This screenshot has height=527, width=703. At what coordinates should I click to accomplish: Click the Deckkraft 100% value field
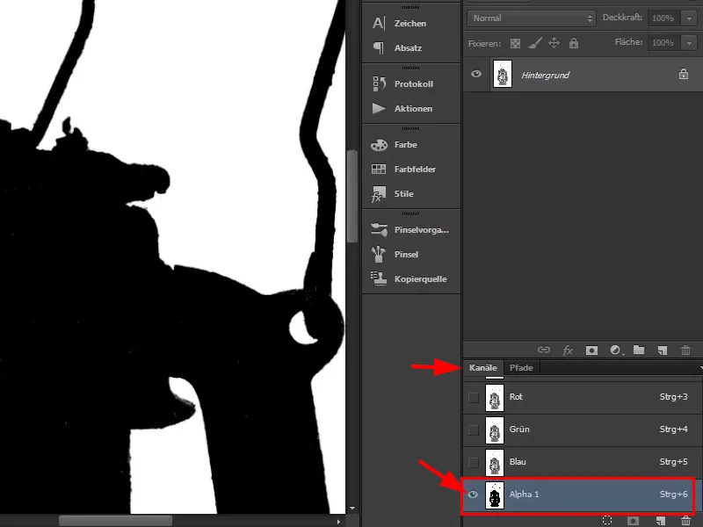pos(663,18)
